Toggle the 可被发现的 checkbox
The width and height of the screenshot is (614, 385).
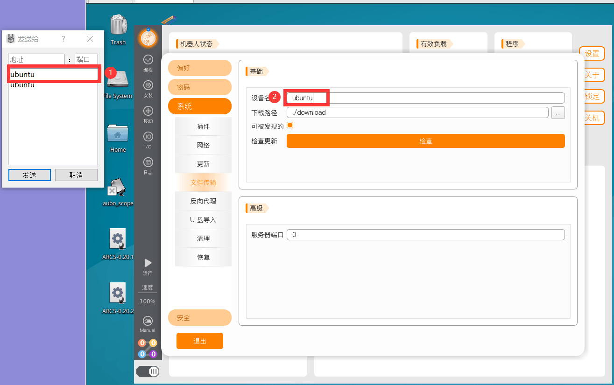(289, 125)
